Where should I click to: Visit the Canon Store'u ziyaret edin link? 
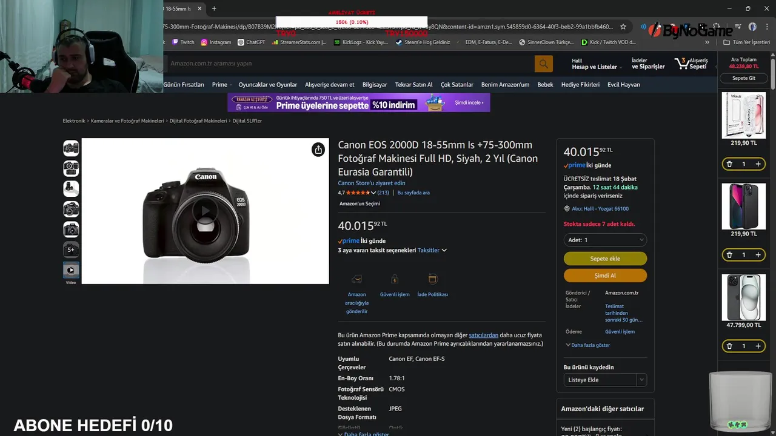coord(372,183)
